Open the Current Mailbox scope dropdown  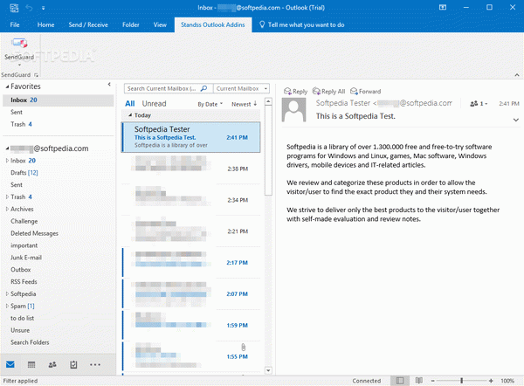pos(240,88)
